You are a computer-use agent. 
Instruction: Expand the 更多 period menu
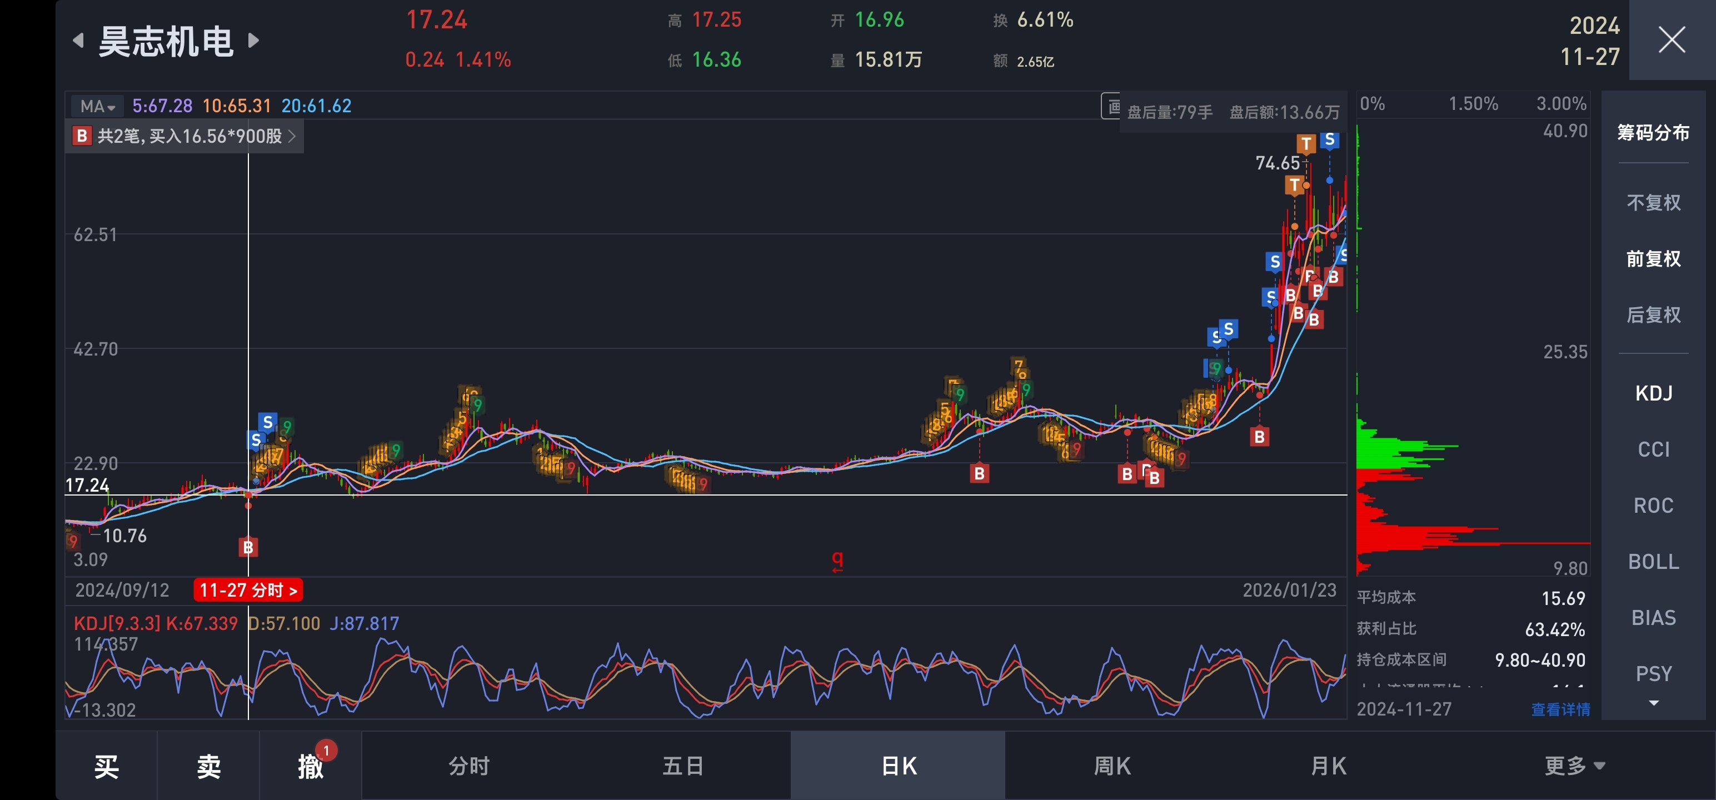tap(1574, 766)
